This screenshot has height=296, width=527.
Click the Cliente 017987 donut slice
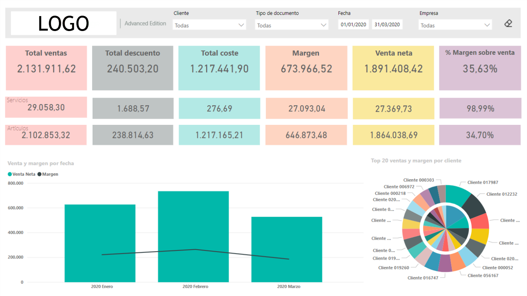coord(458,193)
